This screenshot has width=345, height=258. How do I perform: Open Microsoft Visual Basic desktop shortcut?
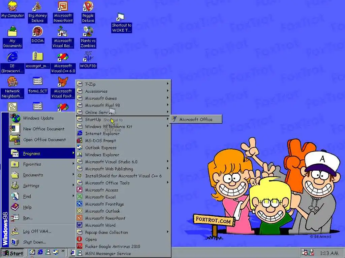[x=63, y=37]
